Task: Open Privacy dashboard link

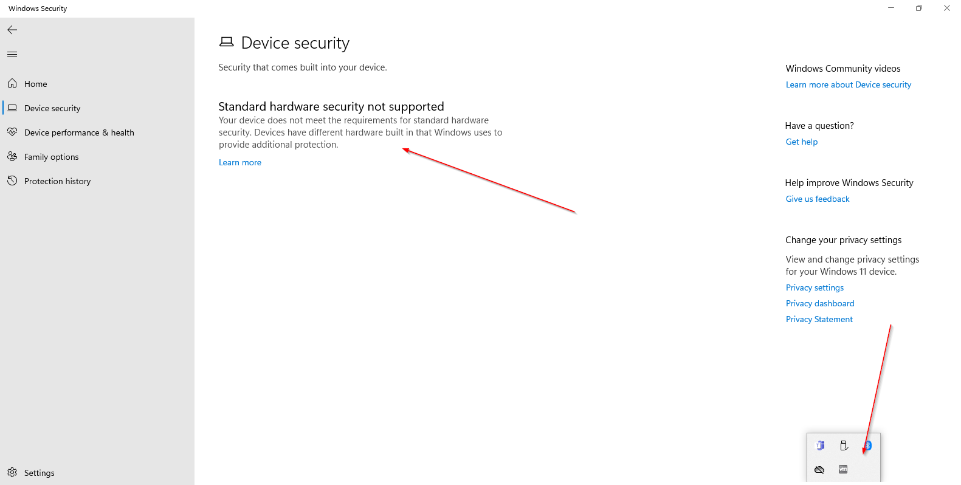Action: coord(819,303)
